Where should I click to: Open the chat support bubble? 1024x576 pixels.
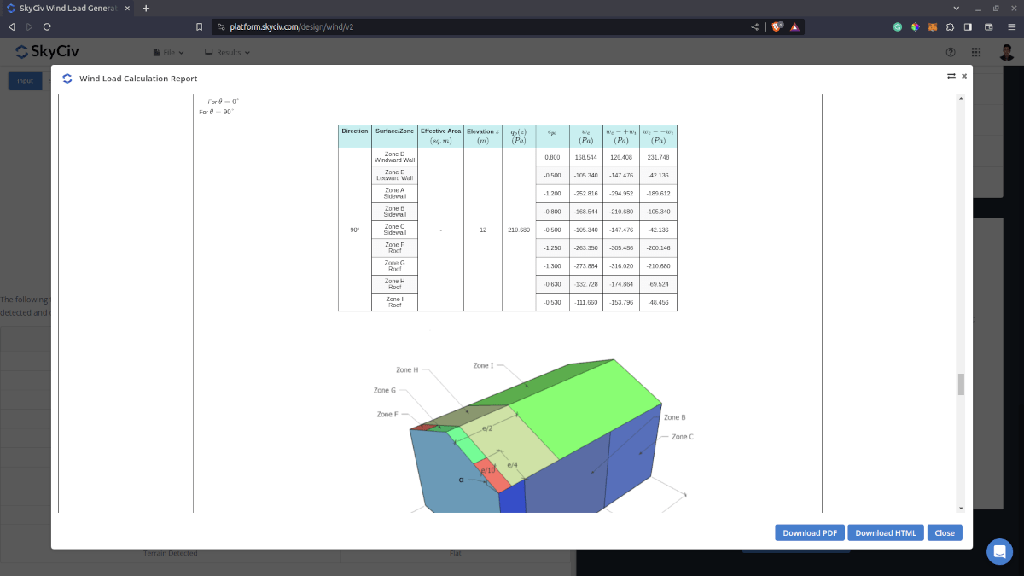pos(999,551)
